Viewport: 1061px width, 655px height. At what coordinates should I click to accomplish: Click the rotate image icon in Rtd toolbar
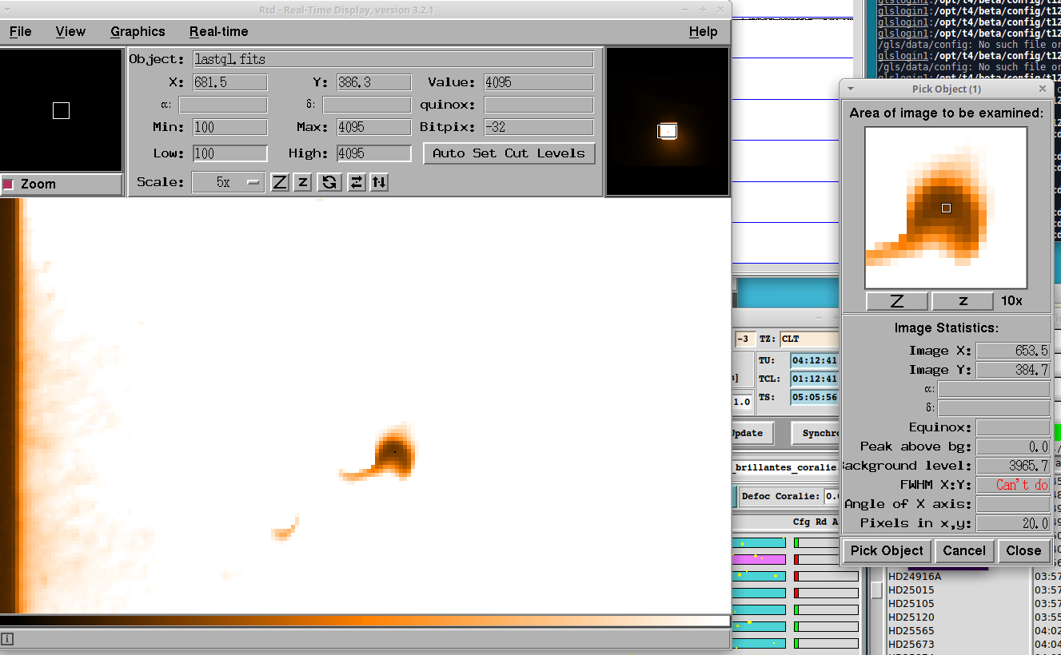pyautogui.click(x=329, y=182)
